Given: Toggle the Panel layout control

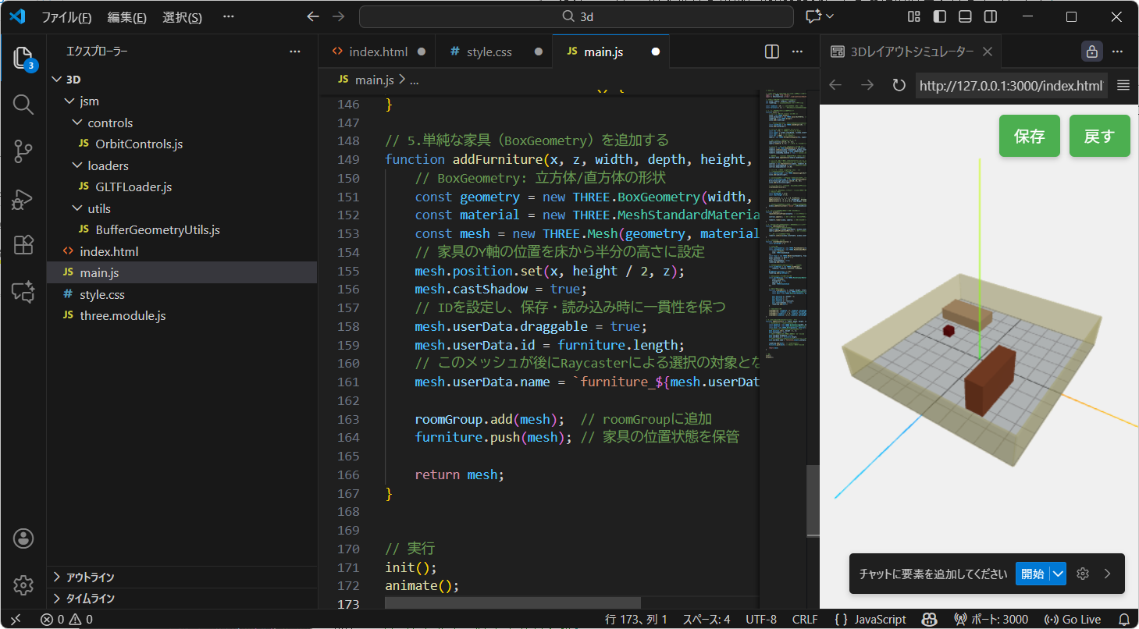Looking at the screenshot, I should 965,16.
